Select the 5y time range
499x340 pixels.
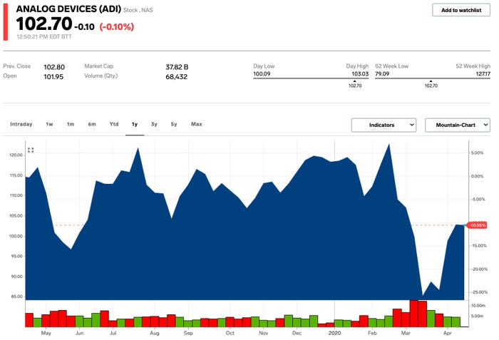(174, 124)
